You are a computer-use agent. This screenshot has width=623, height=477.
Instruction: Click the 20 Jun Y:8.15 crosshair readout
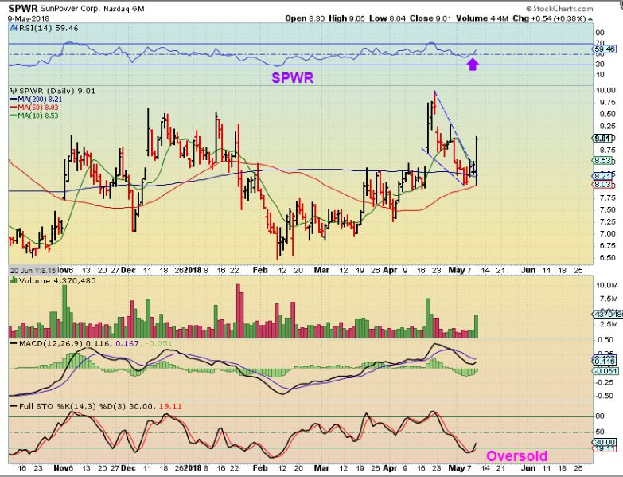33,270
